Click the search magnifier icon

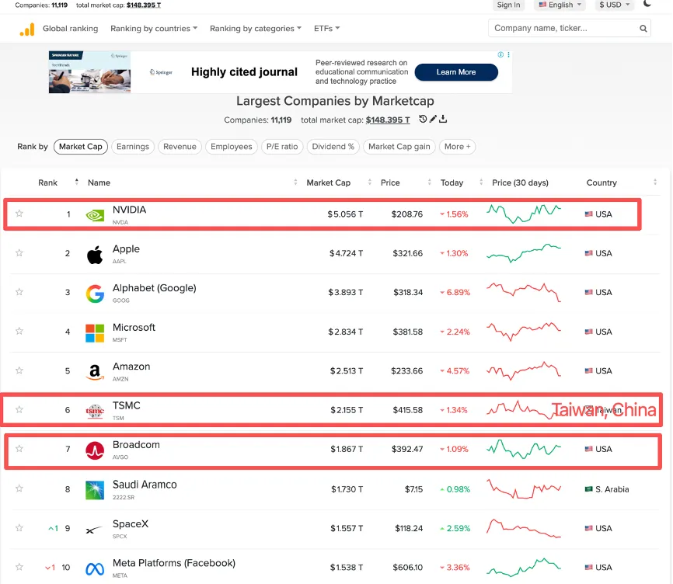(643, 28)
